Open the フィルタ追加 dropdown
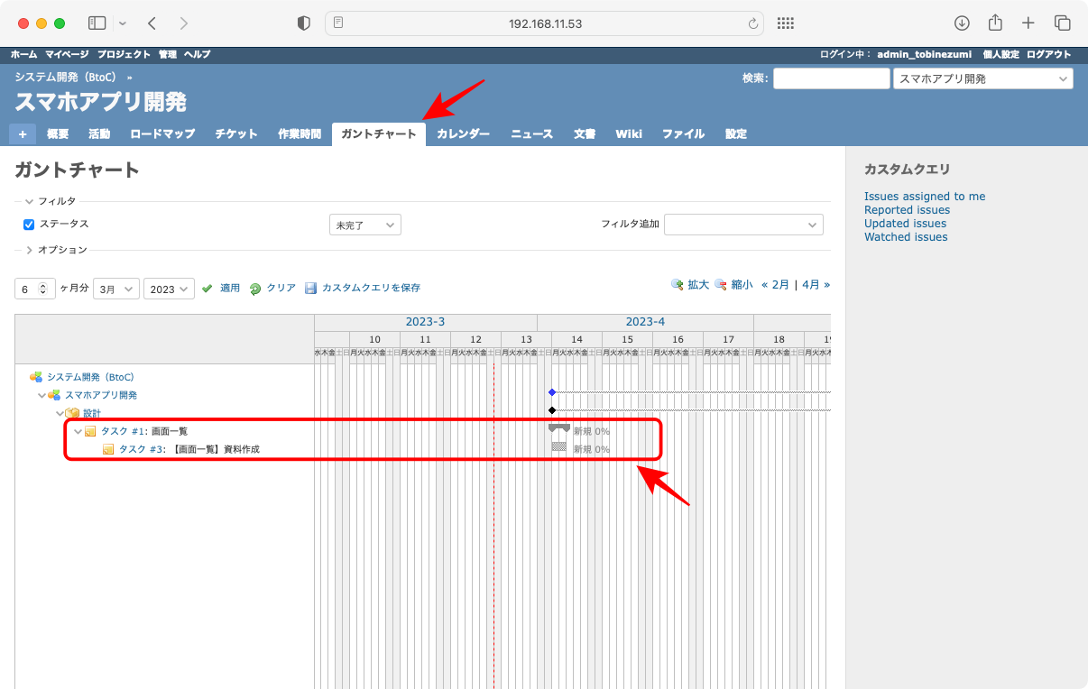This screenshot has height=689, width=1088. [x=742, y=225]
